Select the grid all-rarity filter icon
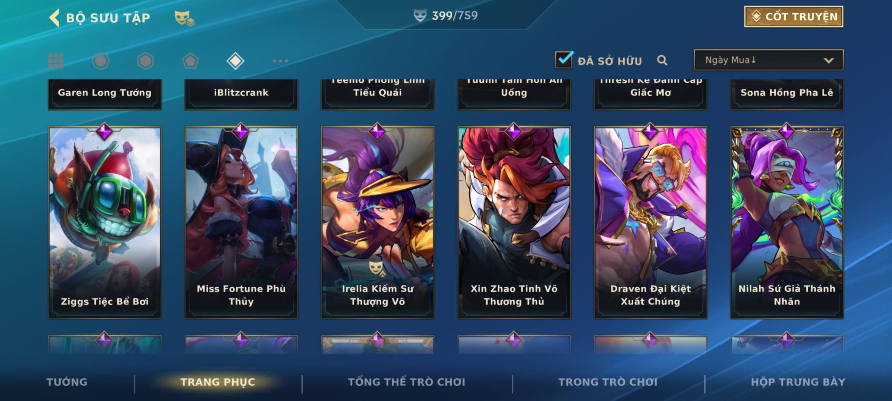The image size is (892, 401). 56,61
